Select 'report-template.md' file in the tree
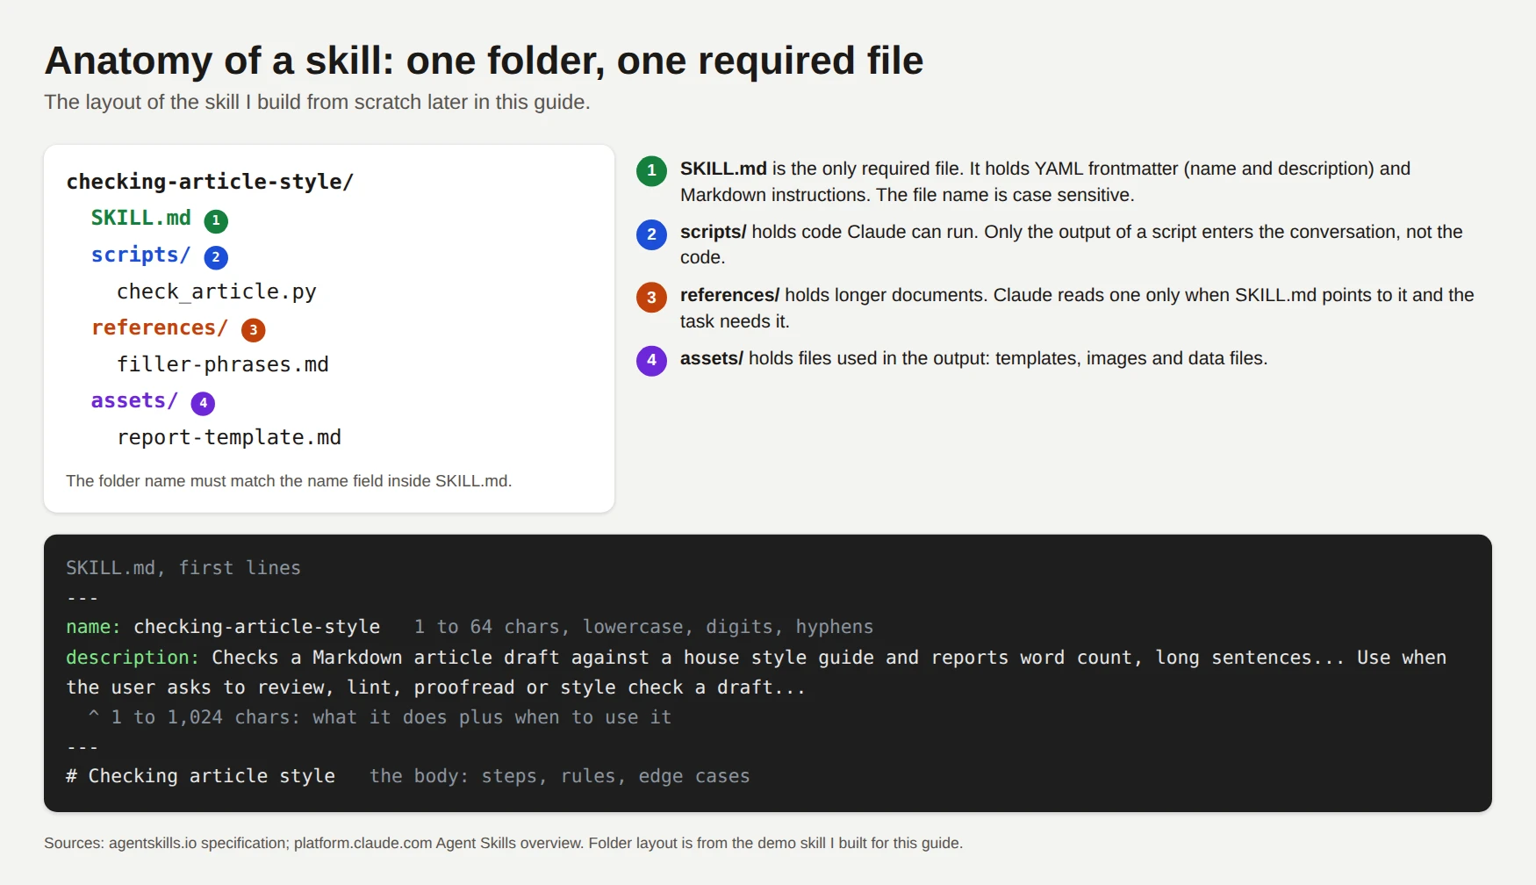1536x885 pixels. (229, 437)
